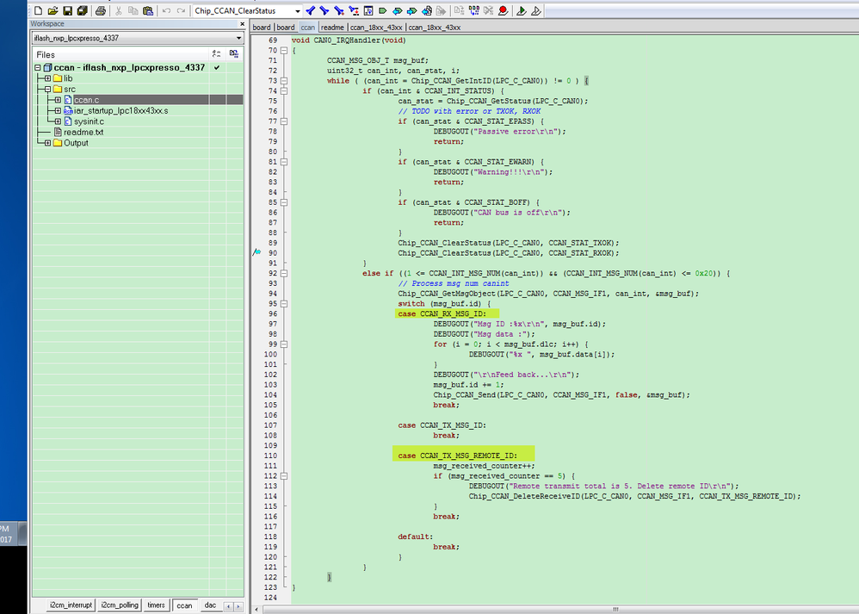Click the red Toggle Breakpoint icon

coord(503,10)
